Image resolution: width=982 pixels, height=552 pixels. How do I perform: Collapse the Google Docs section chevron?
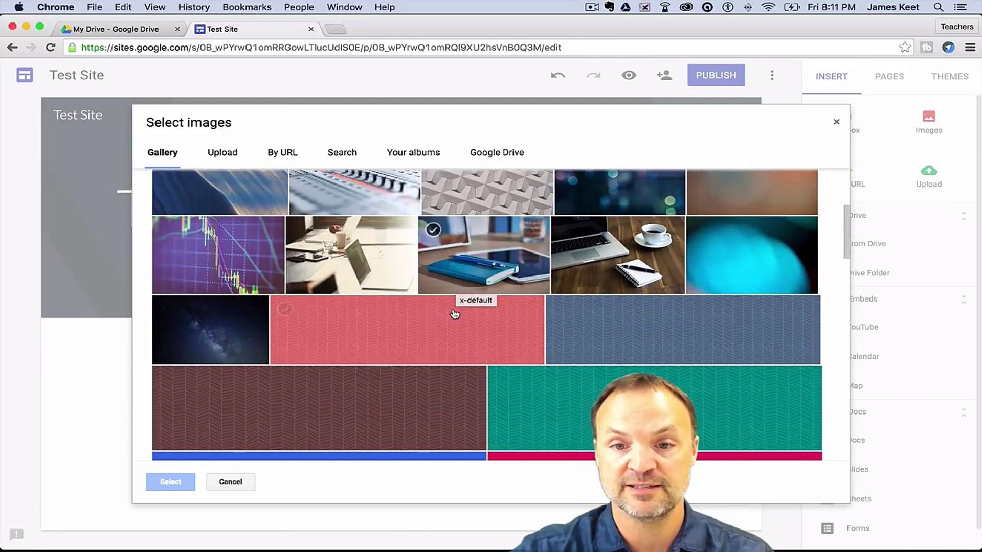tap(963, 412)
